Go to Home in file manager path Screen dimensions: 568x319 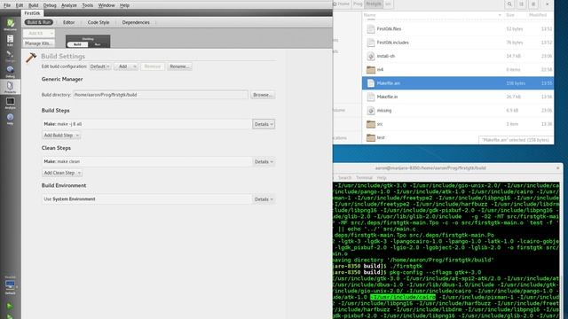tap(341, 4)
